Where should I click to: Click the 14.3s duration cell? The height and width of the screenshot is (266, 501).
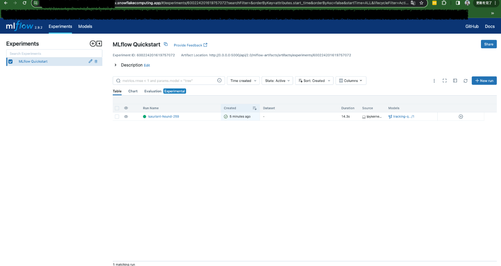pyautogui.click(x=346, y=116)
